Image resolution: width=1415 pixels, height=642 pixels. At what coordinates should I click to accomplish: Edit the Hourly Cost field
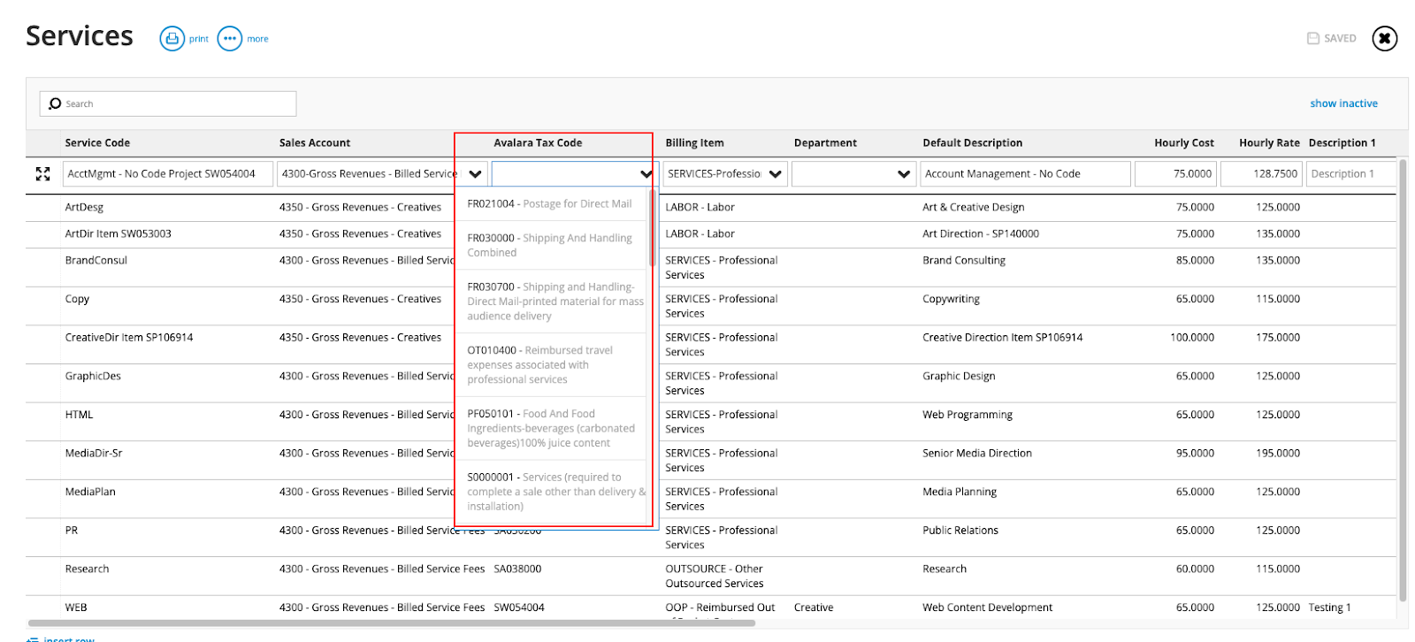(x=1175, y=174)
